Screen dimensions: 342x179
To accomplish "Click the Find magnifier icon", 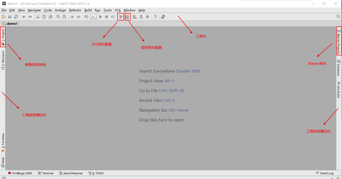I will [x=58, y=17].
